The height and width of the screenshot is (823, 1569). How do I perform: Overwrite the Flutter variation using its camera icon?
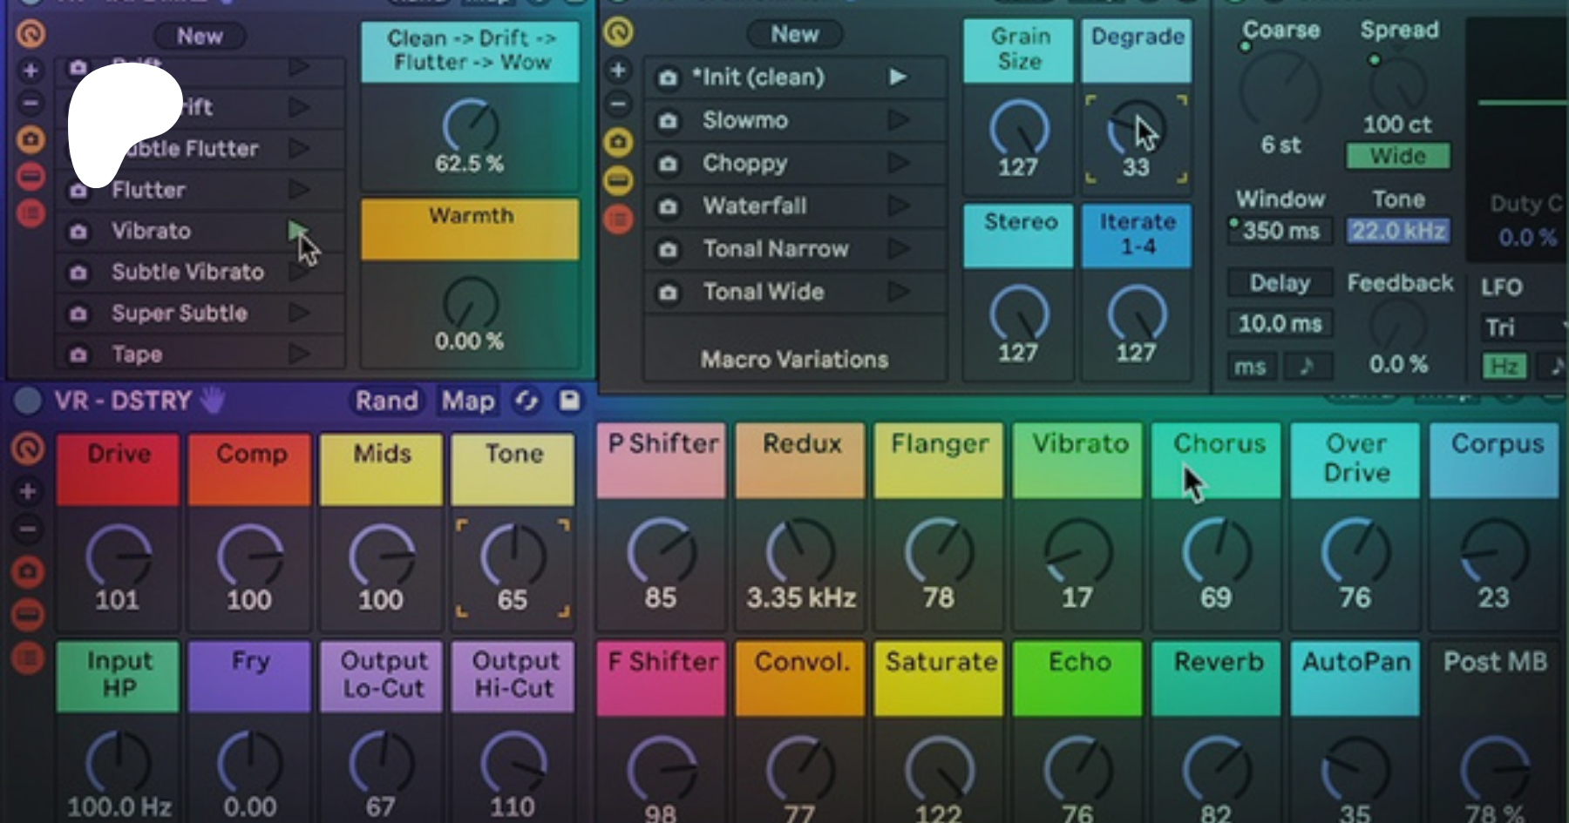[78, 190]
